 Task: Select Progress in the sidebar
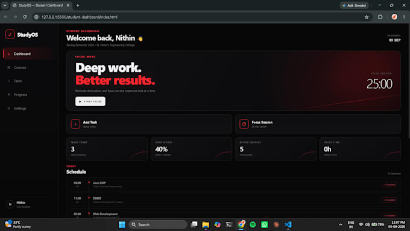[28, 95]
